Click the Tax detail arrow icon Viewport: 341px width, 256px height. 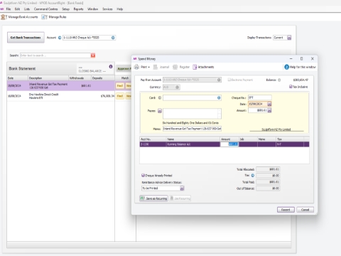(x=253, y=176)
